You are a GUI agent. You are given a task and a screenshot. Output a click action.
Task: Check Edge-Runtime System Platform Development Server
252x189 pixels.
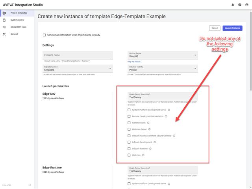tap(129, 184)
